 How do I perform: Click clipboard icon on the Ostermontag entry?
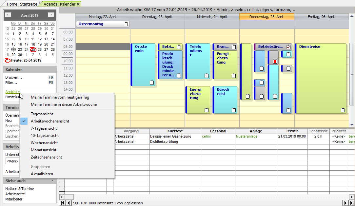126,24
